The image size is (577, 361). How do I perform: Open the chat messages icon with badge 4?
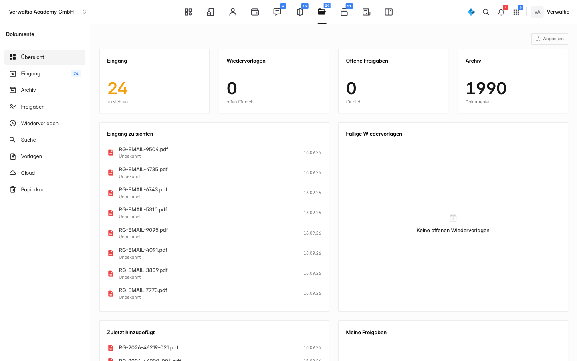[277, 12]
